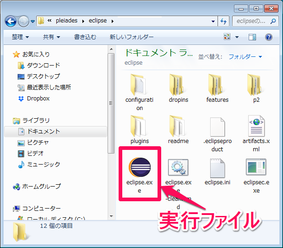Open ダウンロード in the sidebar
The height and width of the screenshot is (248, 283).
[39, 65]
